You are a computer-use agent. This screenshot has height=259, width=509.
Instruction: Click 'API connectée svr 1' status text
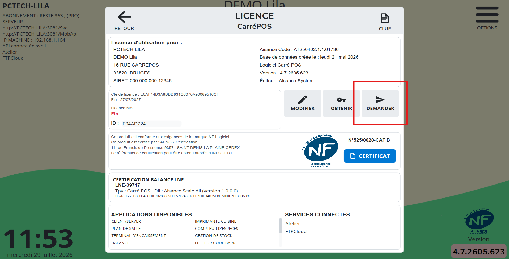coord(24,46)
